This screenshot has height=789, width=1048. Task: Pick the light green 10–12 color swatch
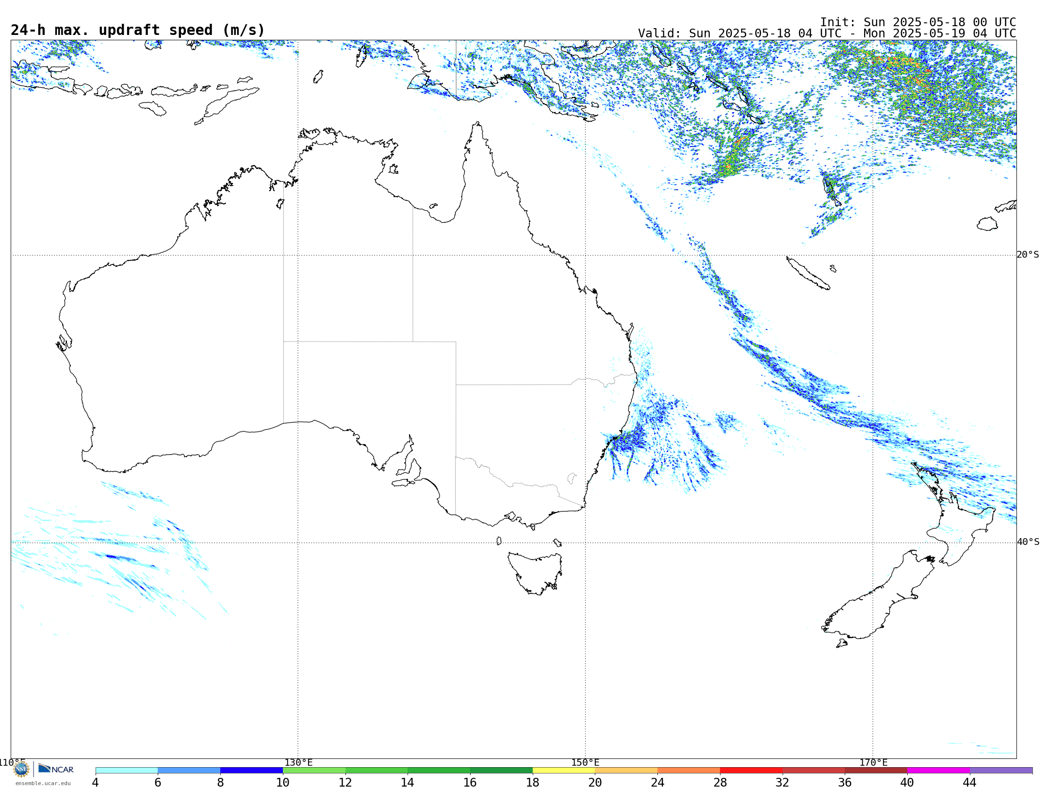coord(314,771)
